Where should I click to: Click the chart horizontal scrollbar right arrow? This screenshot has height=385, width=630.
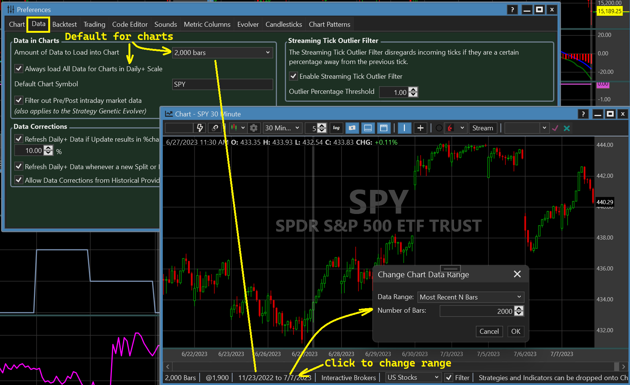(624, 367)
